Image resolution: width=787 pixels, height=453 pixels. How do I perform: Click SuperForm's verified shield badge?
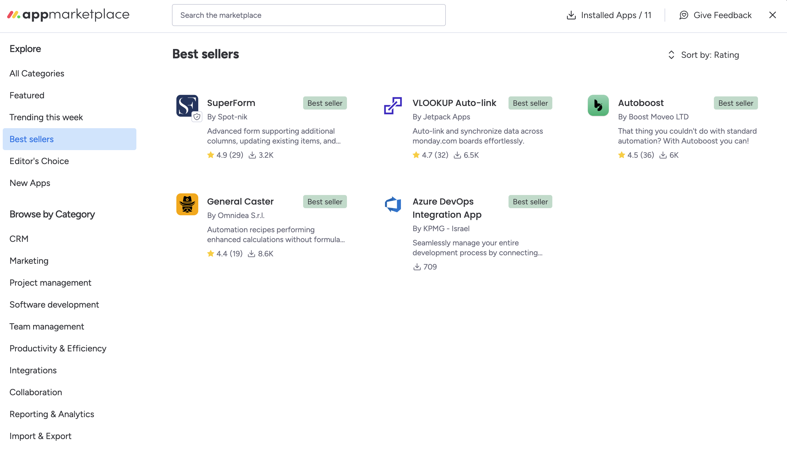tap(197, 117)
